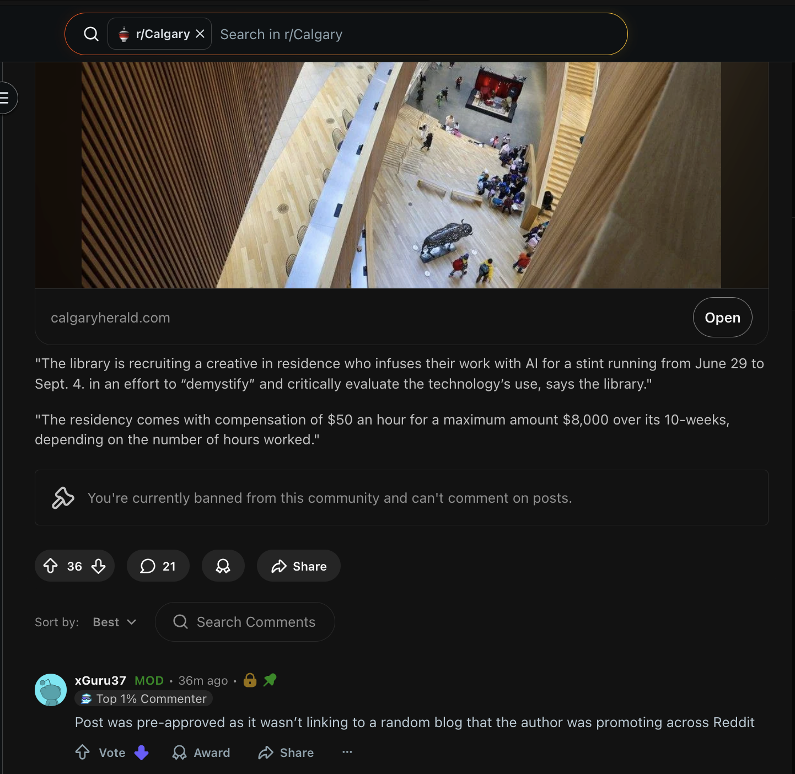The image size is (795, 774).
Task: Focus the Search in r/Calgary field
Action: (x=419, y=34)
